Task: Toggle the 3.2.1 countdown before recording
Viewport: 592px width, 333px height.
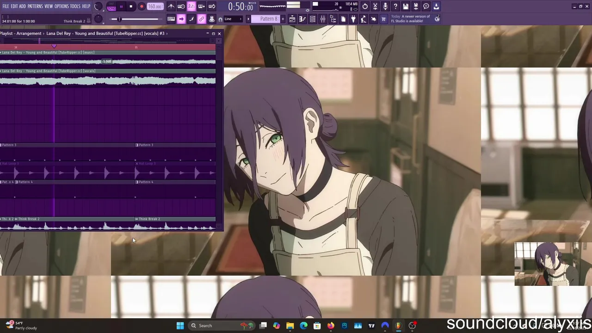Action: pyautogui.click(x=191, y=6)
